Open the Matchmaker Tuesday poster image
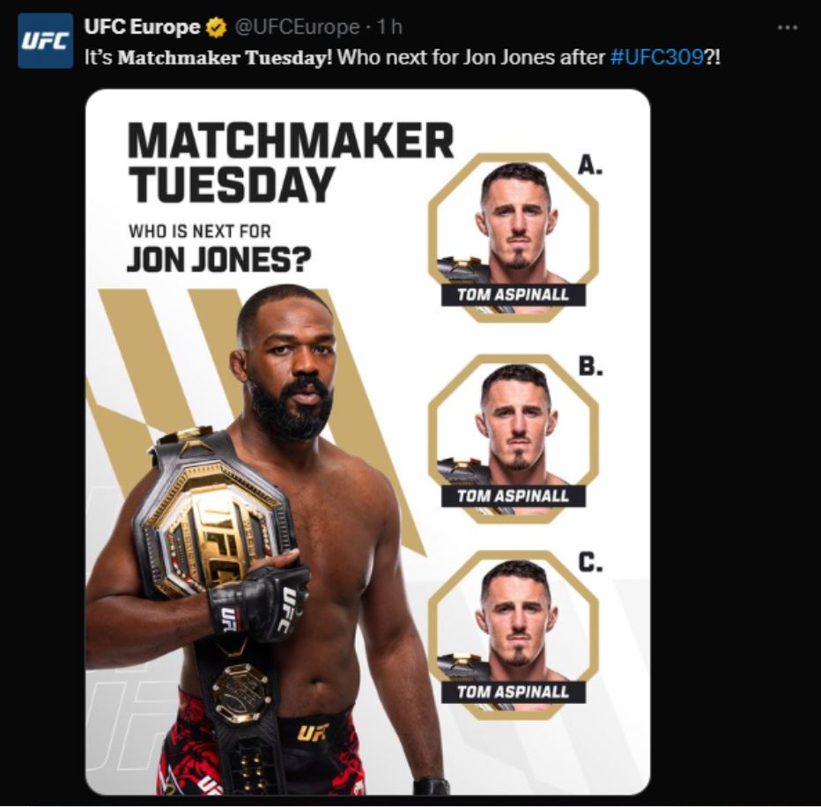The height and width of the screenshot is (807, 821). tap(367, 441)
